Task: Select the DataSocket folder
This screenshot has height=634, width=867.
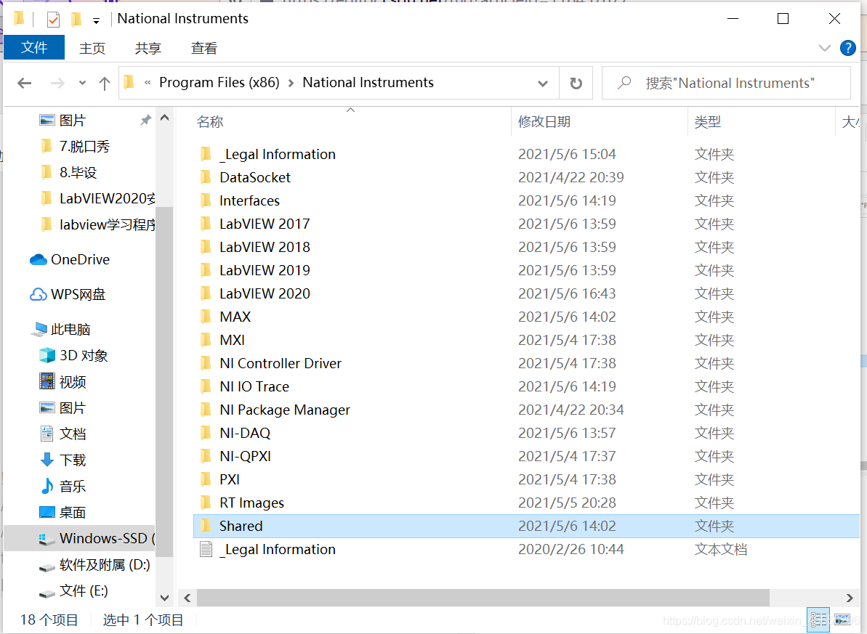Action: tap(254, 177)
